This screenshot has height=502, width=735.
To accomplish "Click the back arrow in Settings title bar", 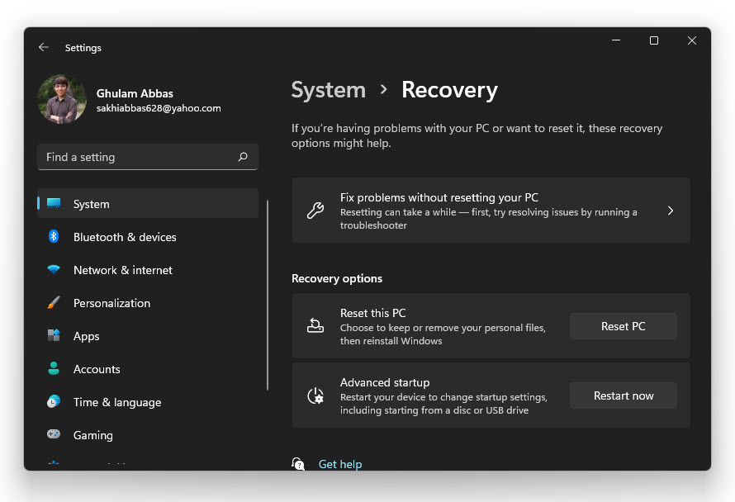I will pos(44,47).
